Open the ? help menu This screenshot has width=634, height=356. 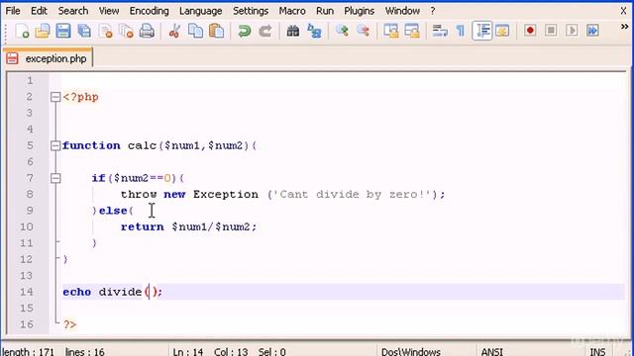[x=433, y=11]
